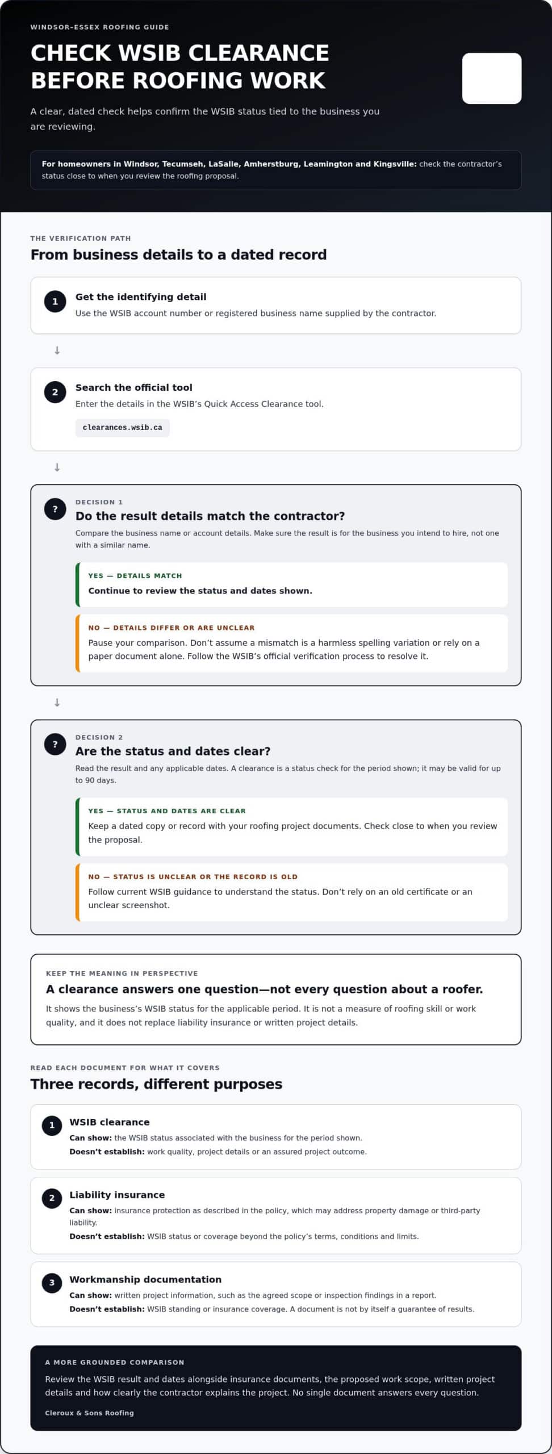Viewport: 552px width, 1454px height.
Task: Click the question mark icon for Decision 1
Action: (x=55, y=509)
